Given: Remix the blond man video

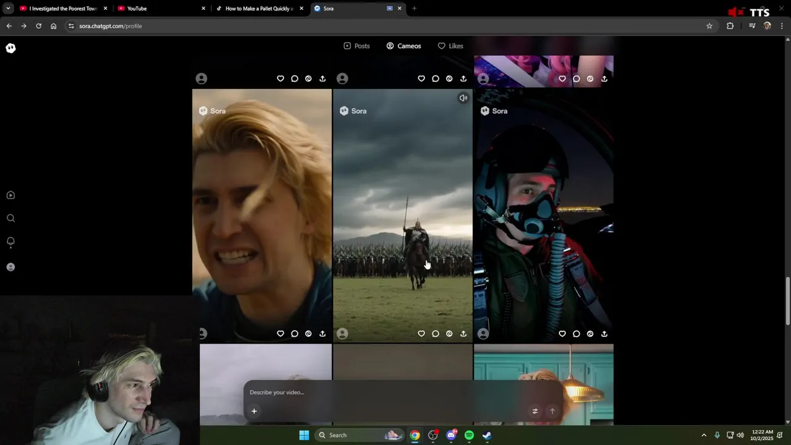Looking at the screenshot, I should click(308, 334).
